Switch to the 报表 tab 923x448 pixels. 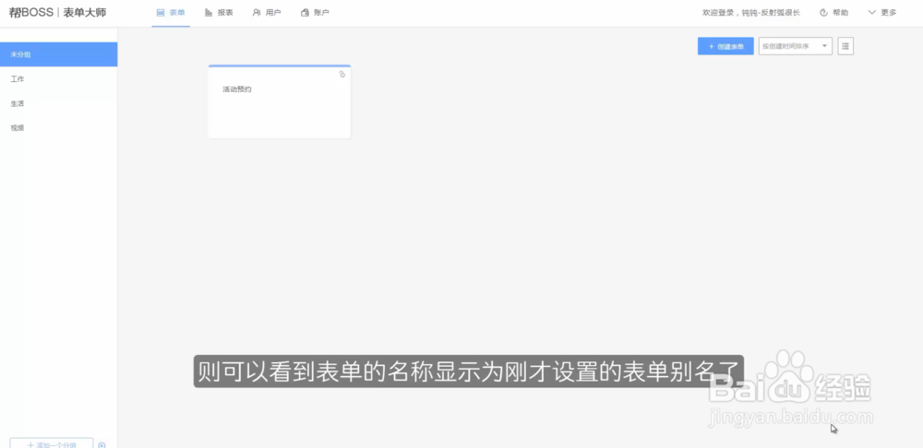click(219, 12)
